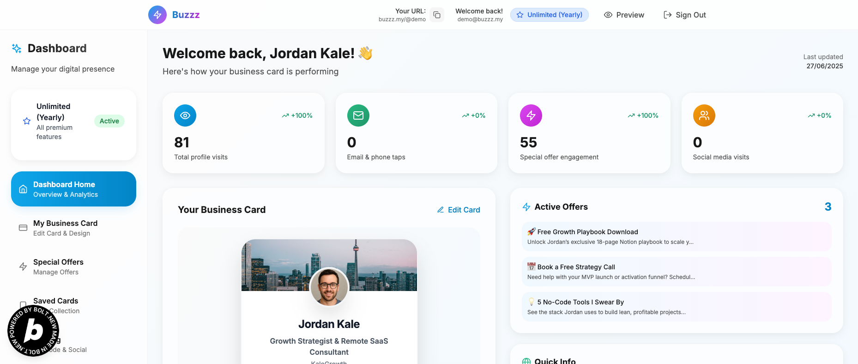Open the card Preview
Image resolution: width=858 pixels, height=364 pixels.
click(624, 15)
